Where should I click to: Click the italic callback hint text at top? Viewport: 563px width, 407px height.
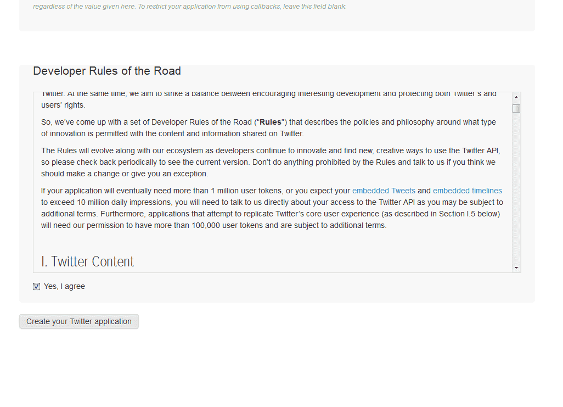[x=189, y=7]
